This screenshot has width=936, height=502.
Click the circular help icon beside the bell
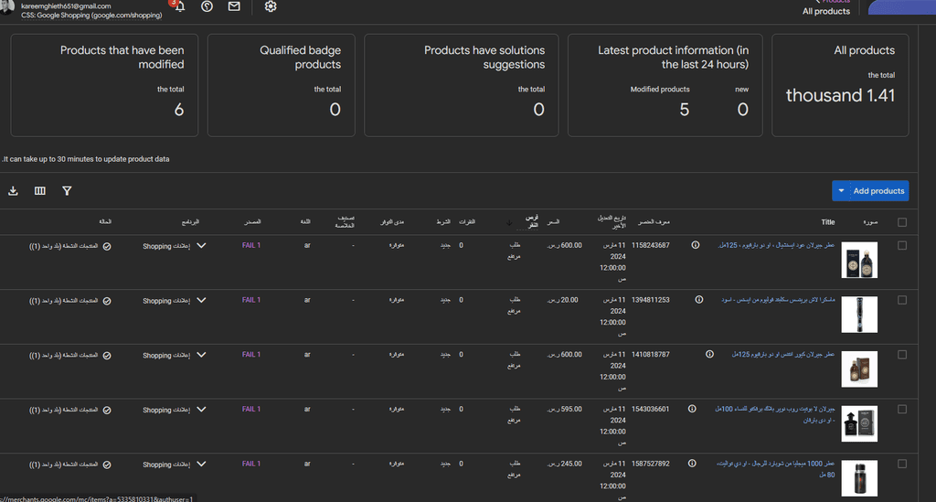207,6
